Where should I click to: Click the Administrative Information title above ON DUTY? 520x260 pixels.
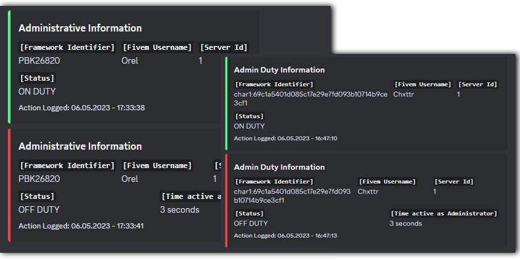tap(80, 28)
